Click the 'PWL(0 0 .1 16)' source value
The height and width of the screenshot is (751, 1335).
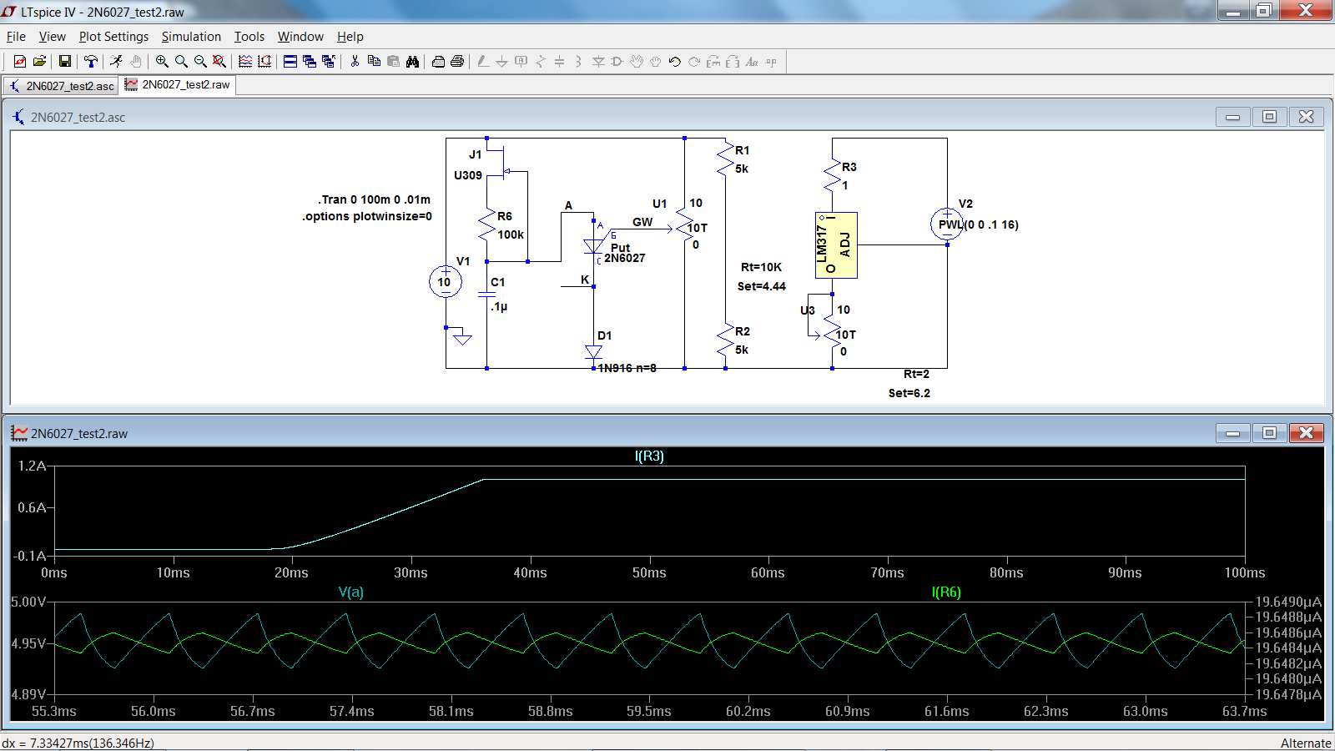coord(978,224)
